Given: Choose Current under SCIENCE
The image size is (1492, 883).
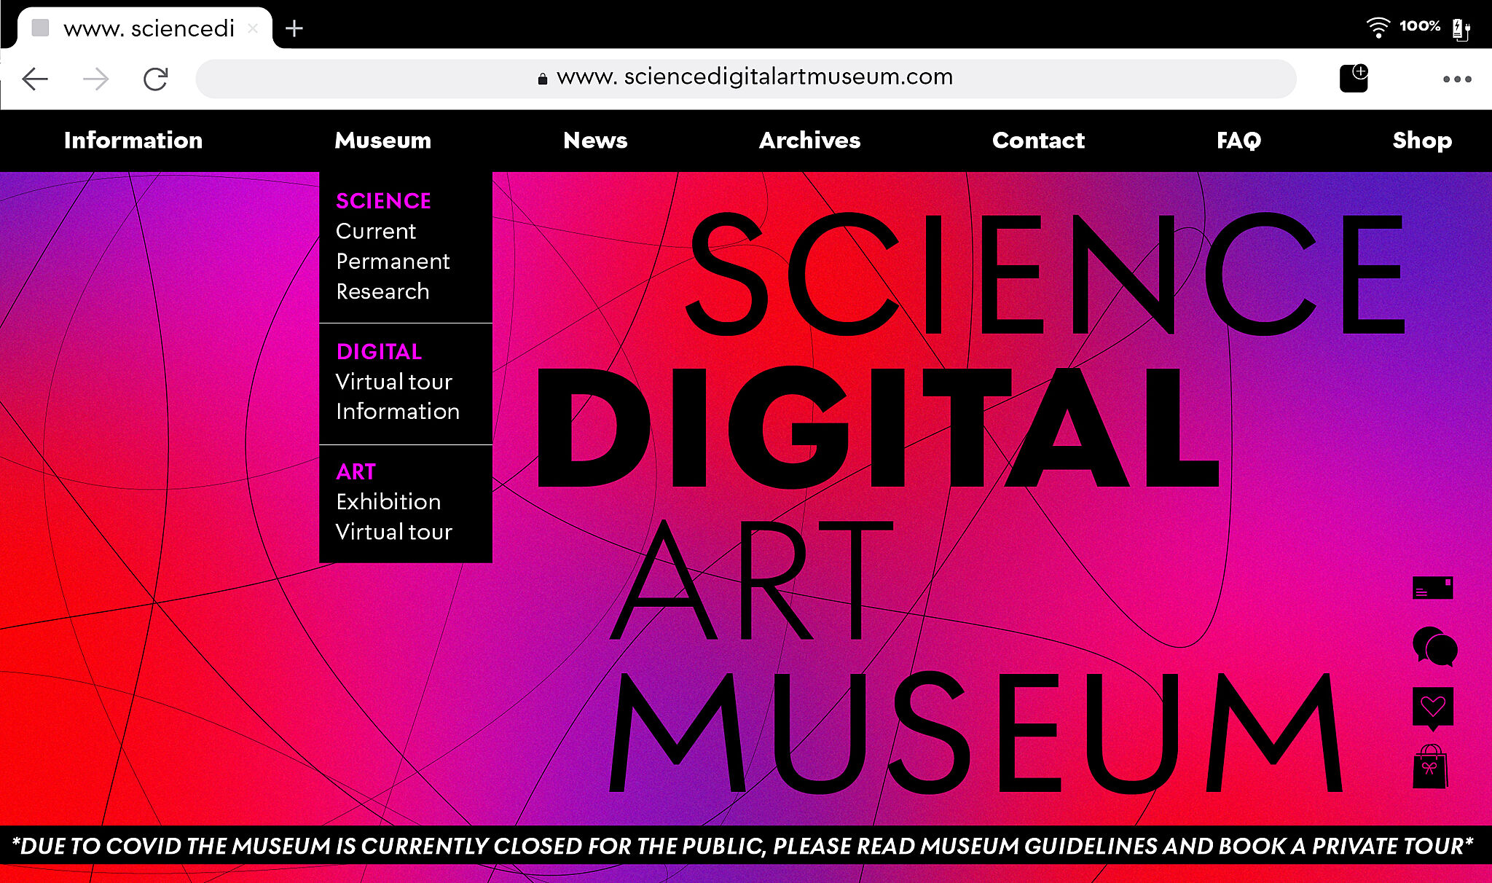Looking at the screenshot, I should coord(376,231).
